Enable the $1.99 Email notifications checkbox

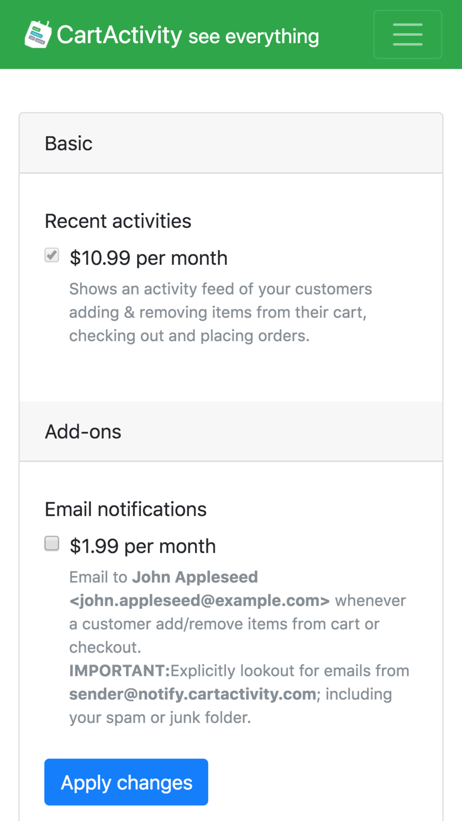(x=52, y=543)
